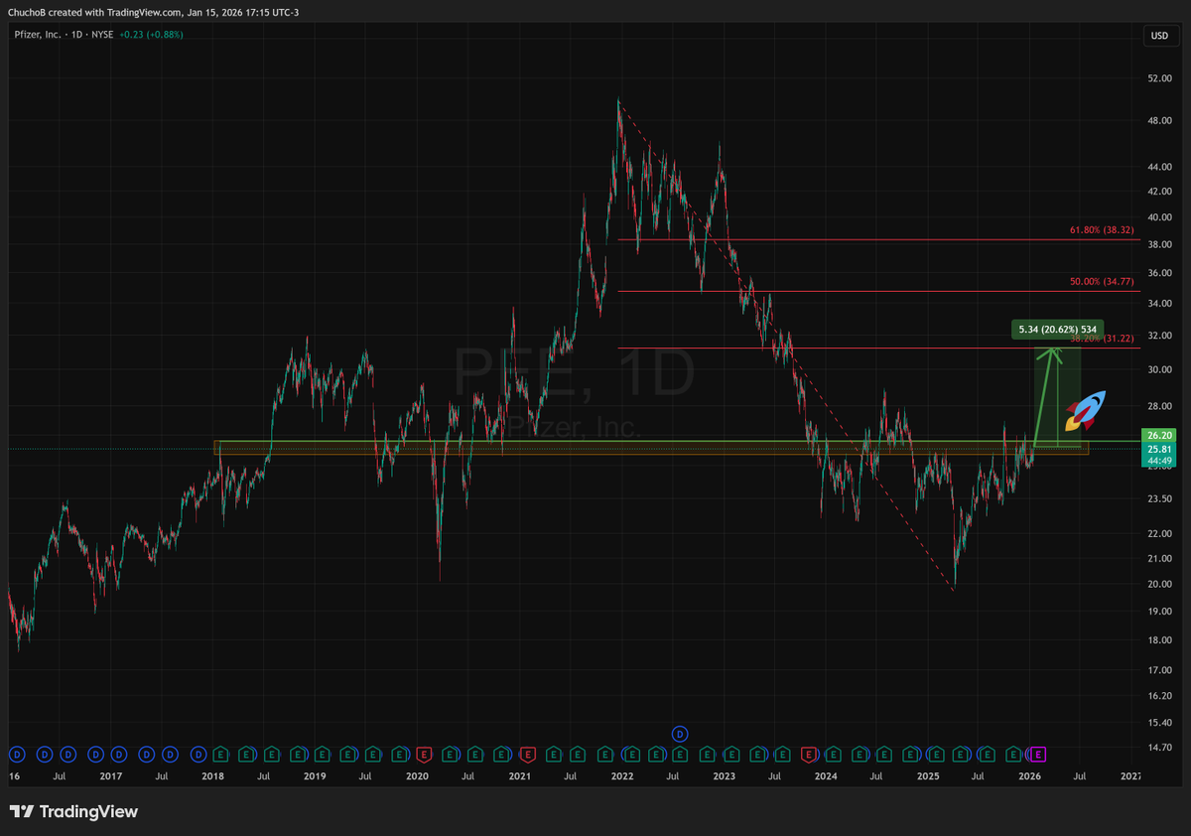Click the 52.00 price scale value
Image resolution: width=1191 pixels, height=836 pixels.
[1159, 78]
